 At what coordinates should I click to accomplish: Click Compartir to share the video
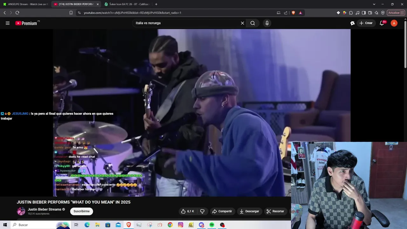[x=222, y=211]
